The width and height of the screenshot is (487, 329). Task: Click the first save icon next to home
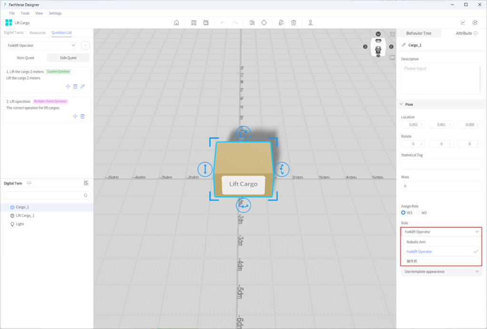pos(194,23)
